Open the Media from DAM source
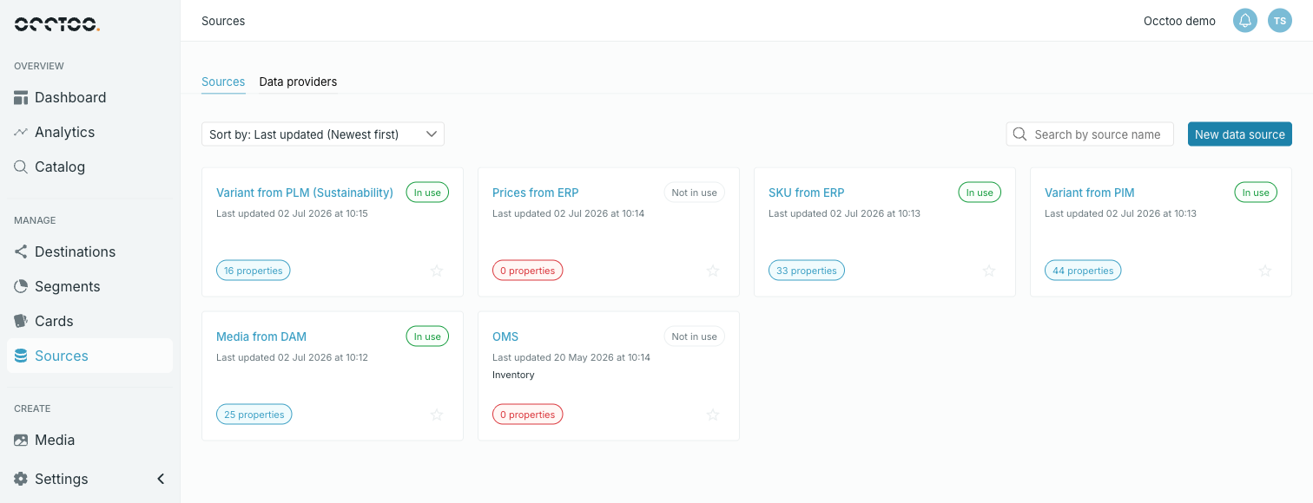1313x503 pixels. coord(261,336)
